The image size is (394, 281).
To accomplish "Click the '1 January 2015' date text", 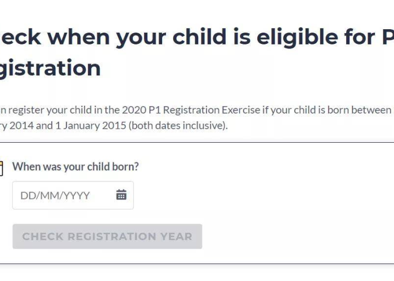I will click(x=91, y=125).
